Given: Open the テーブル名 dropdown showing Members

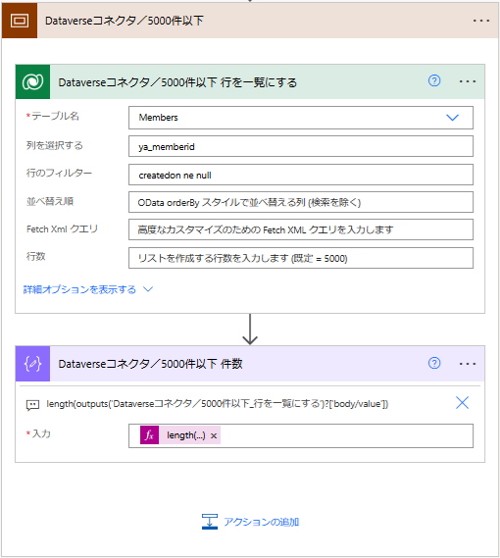Looking at the screenshot, I should tap(301, 118).
